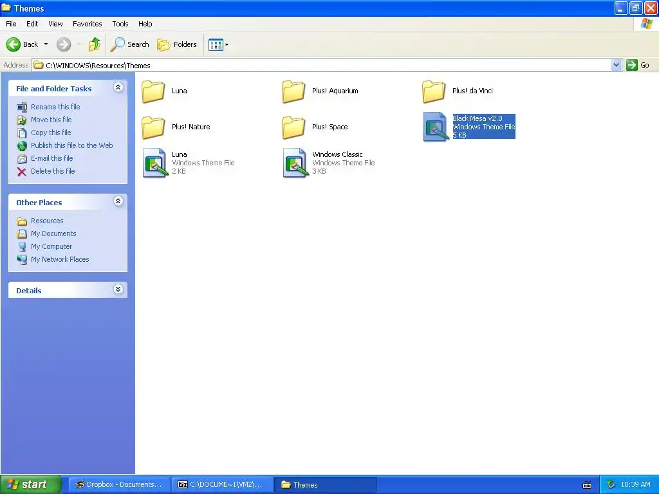Click the Themes title bar folder icon

[6, 8]
